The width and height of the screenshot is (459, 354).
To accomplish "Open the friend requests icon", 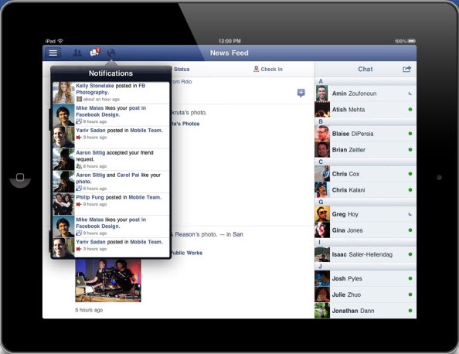I will point(77,53).
